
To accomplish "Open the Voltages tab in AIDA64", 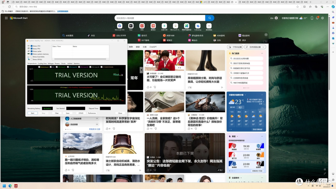I will click(x=51, y=63).
